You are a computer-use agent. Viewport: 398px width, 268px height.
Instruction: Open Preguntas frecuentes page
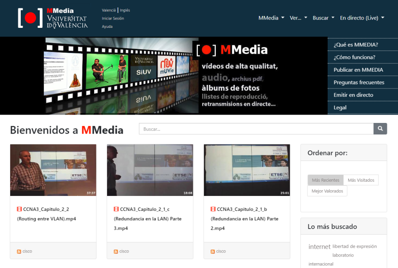coord(363,83)
